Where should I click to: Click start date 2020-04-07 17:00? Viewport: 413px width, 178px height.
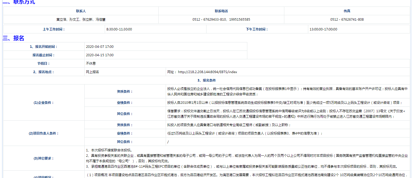pos(100,47)
